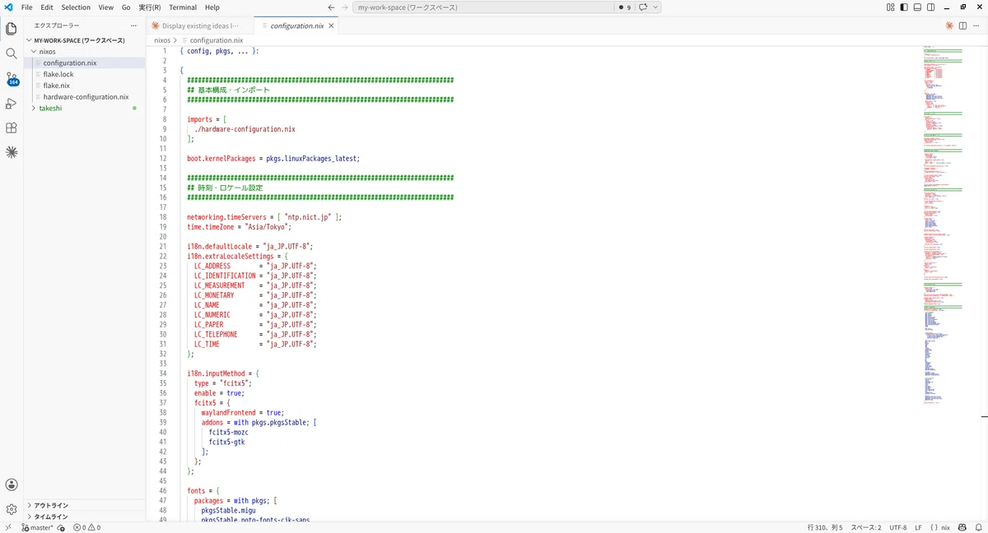Expand the takeshi folder
This screenshot has height=533, width=988.
tap(34, 108)
